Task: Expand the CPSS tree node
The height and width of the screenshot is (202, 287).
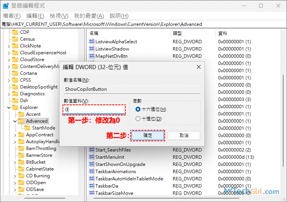Action: pos(9,80)
